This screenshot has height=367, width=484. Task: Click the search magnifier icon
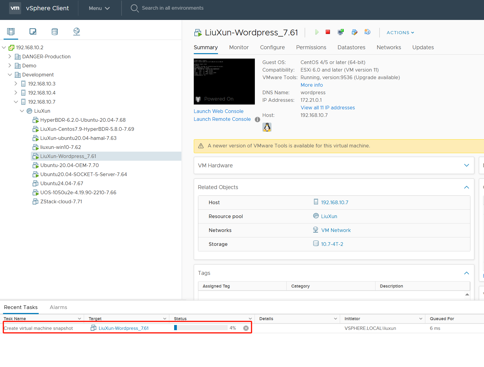pos(135,8)
